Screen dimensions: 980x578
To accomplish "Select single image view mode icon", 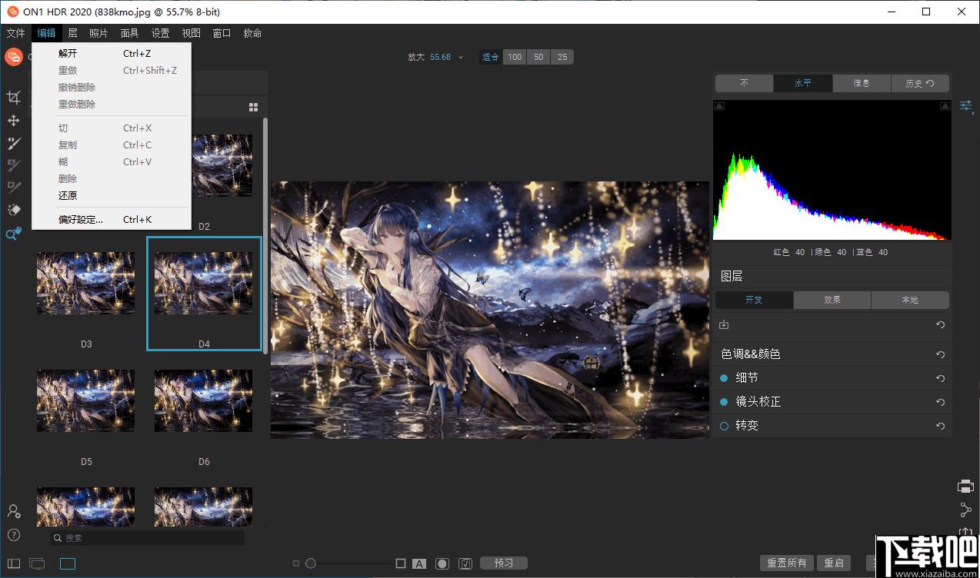I will (68, 564).
